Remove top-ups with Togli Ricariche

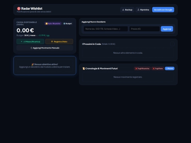pyautogui.click(x=142, y=68)
